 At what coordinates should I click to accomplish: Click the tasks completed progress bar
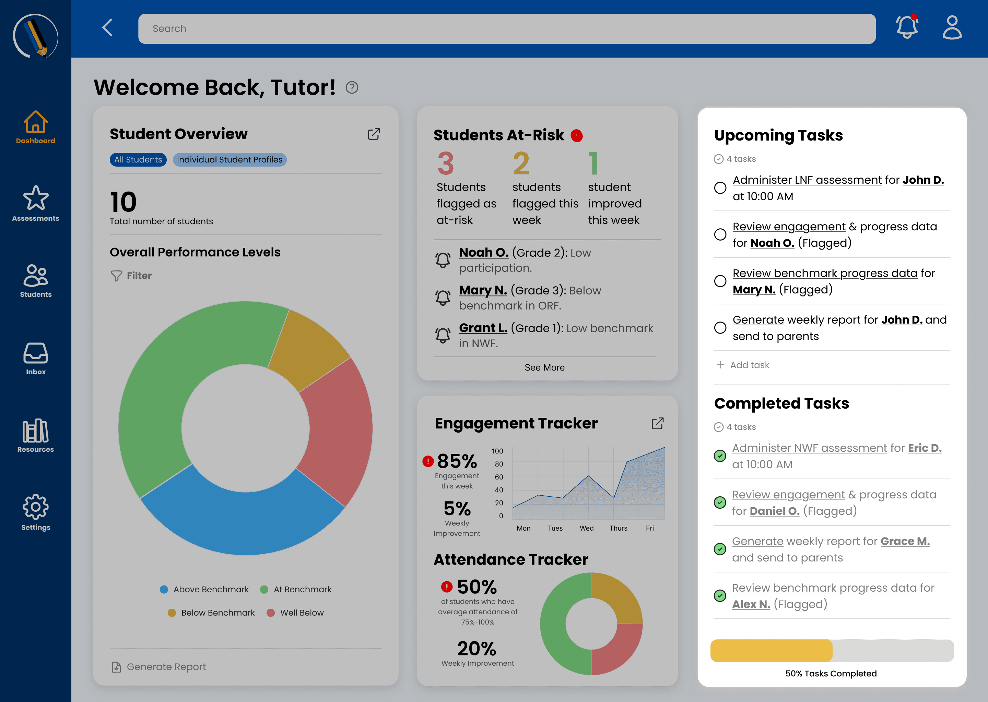tap(832, 651)
